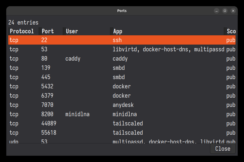Viewport: 244px width, 162px height.
Task: Select the libvirtd, docker-host-dns, multipassd cell
Action: 168,49
